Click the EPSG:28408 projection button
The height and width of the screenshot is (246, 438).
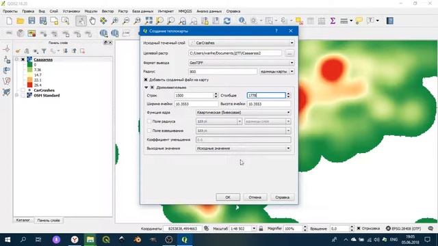point(403,228)
